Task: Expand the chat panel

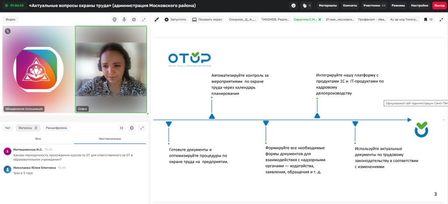Action: click(x=142, y=128)
